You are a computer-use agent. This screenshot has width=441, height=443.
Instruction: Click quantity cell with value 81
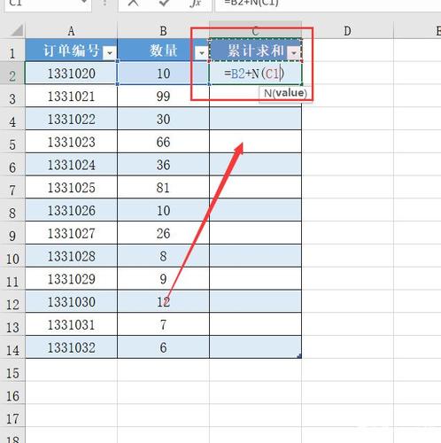(x=163, y=187)
